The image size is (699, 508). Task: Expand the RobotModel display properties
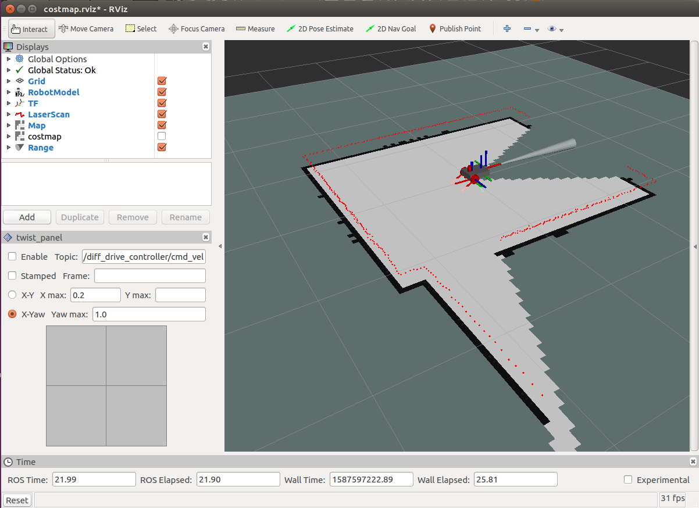click(8, 92)
